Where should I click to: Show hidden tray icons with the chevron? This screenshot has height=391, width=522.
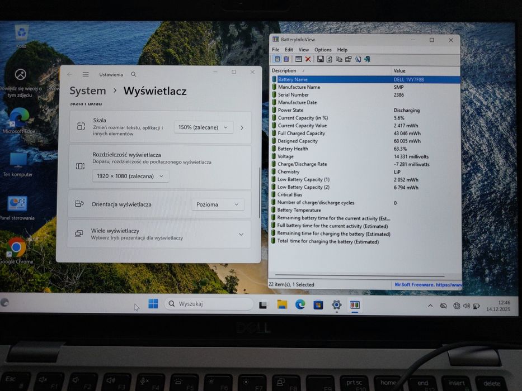[x=430, y=306]
